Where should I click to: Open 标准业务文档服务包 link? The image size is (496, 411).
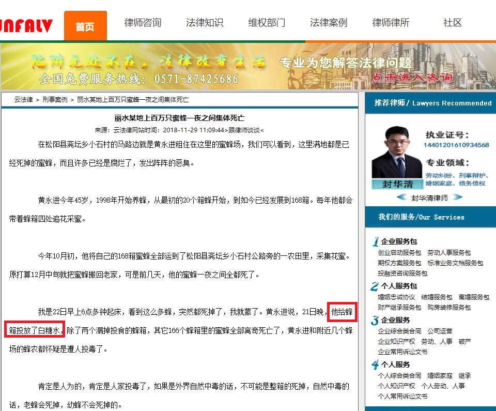pos(455,263)
